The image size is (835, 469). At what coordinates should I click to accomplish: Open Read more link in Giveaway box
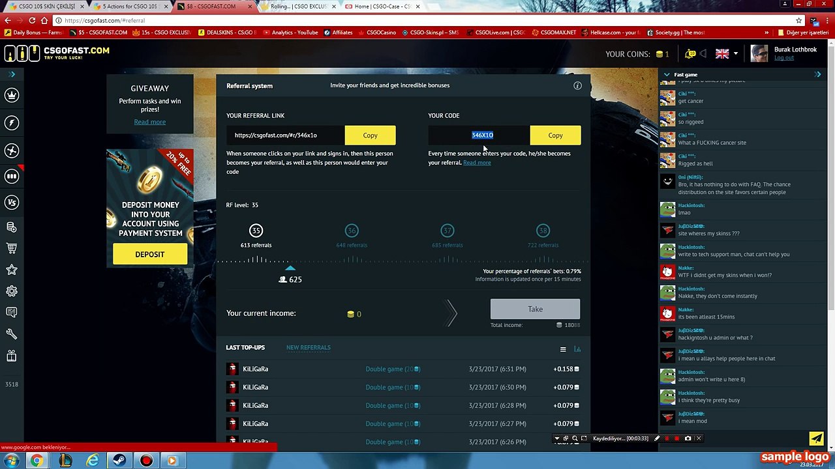coord(150,122)
